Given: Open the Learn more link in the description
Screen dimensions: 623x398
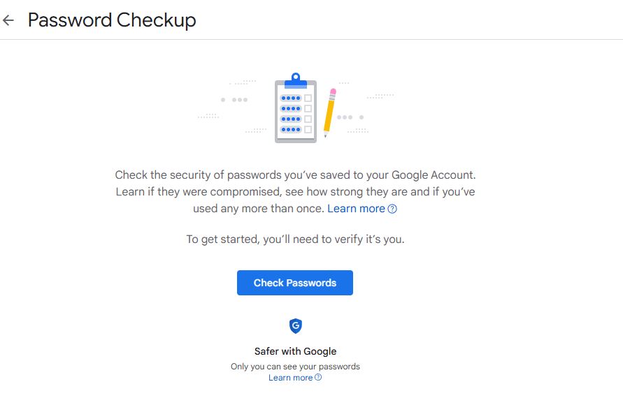Looking at the screenshot, I should (x=356, y=209).
